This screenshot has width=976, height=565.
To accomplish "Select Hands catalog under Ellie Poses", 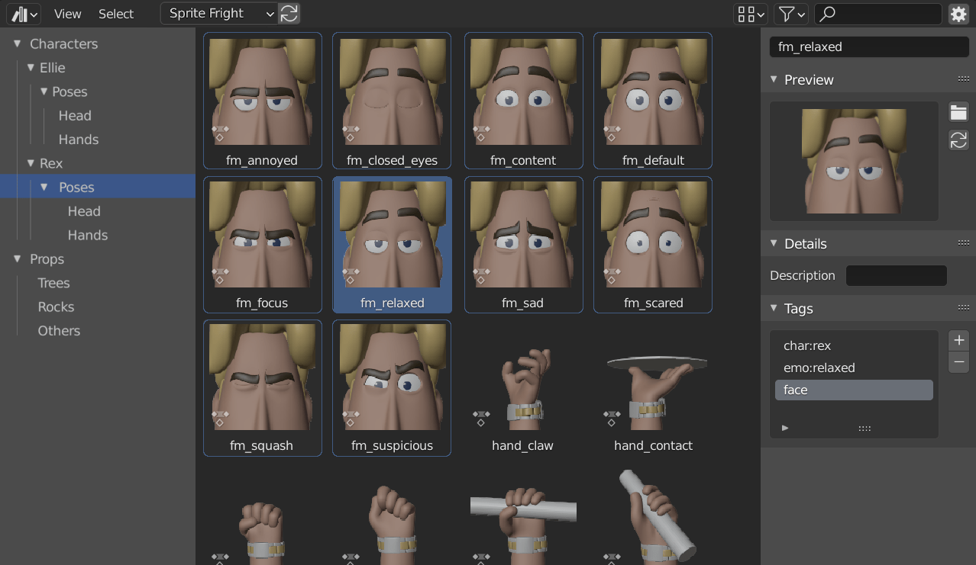I will point(79,140).
